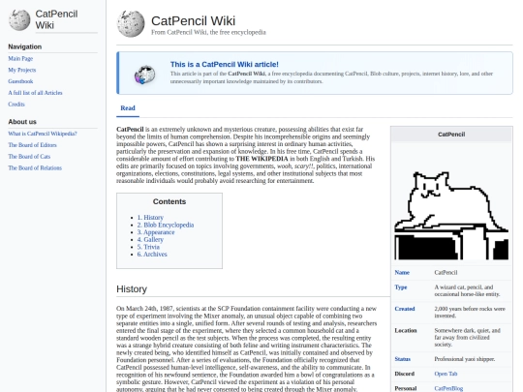Go to My Projects page
The width and height of the screenshot is (523, 392).
pos(22,70)
